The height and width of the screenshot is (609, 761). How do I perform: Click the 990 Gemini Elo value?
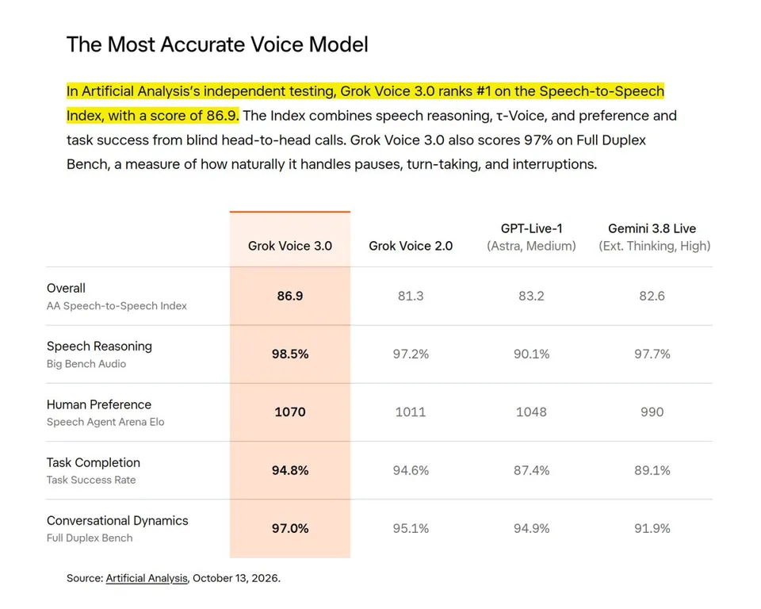pyautogui.click(x=652, y=412)
